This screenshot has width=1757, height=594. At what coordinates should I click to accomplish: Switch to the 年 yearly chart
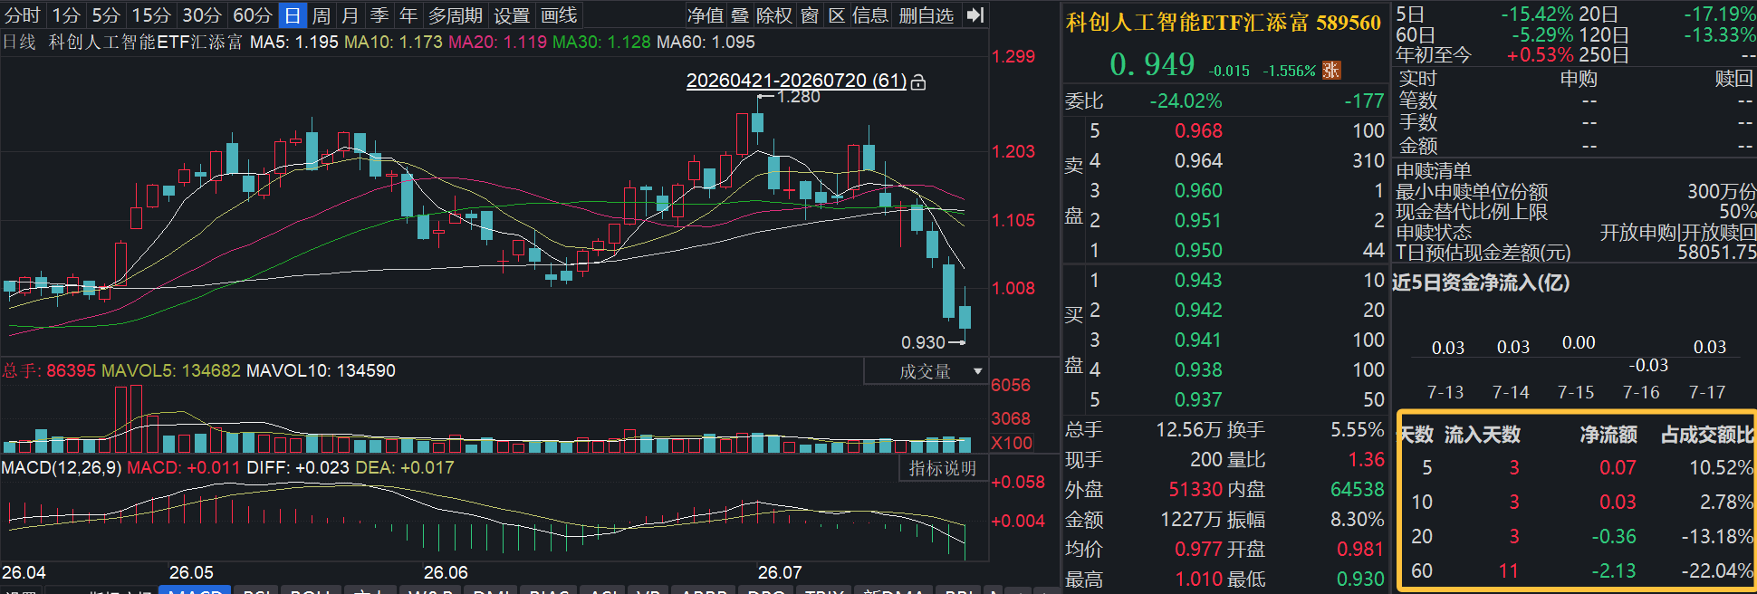[408, 15]
